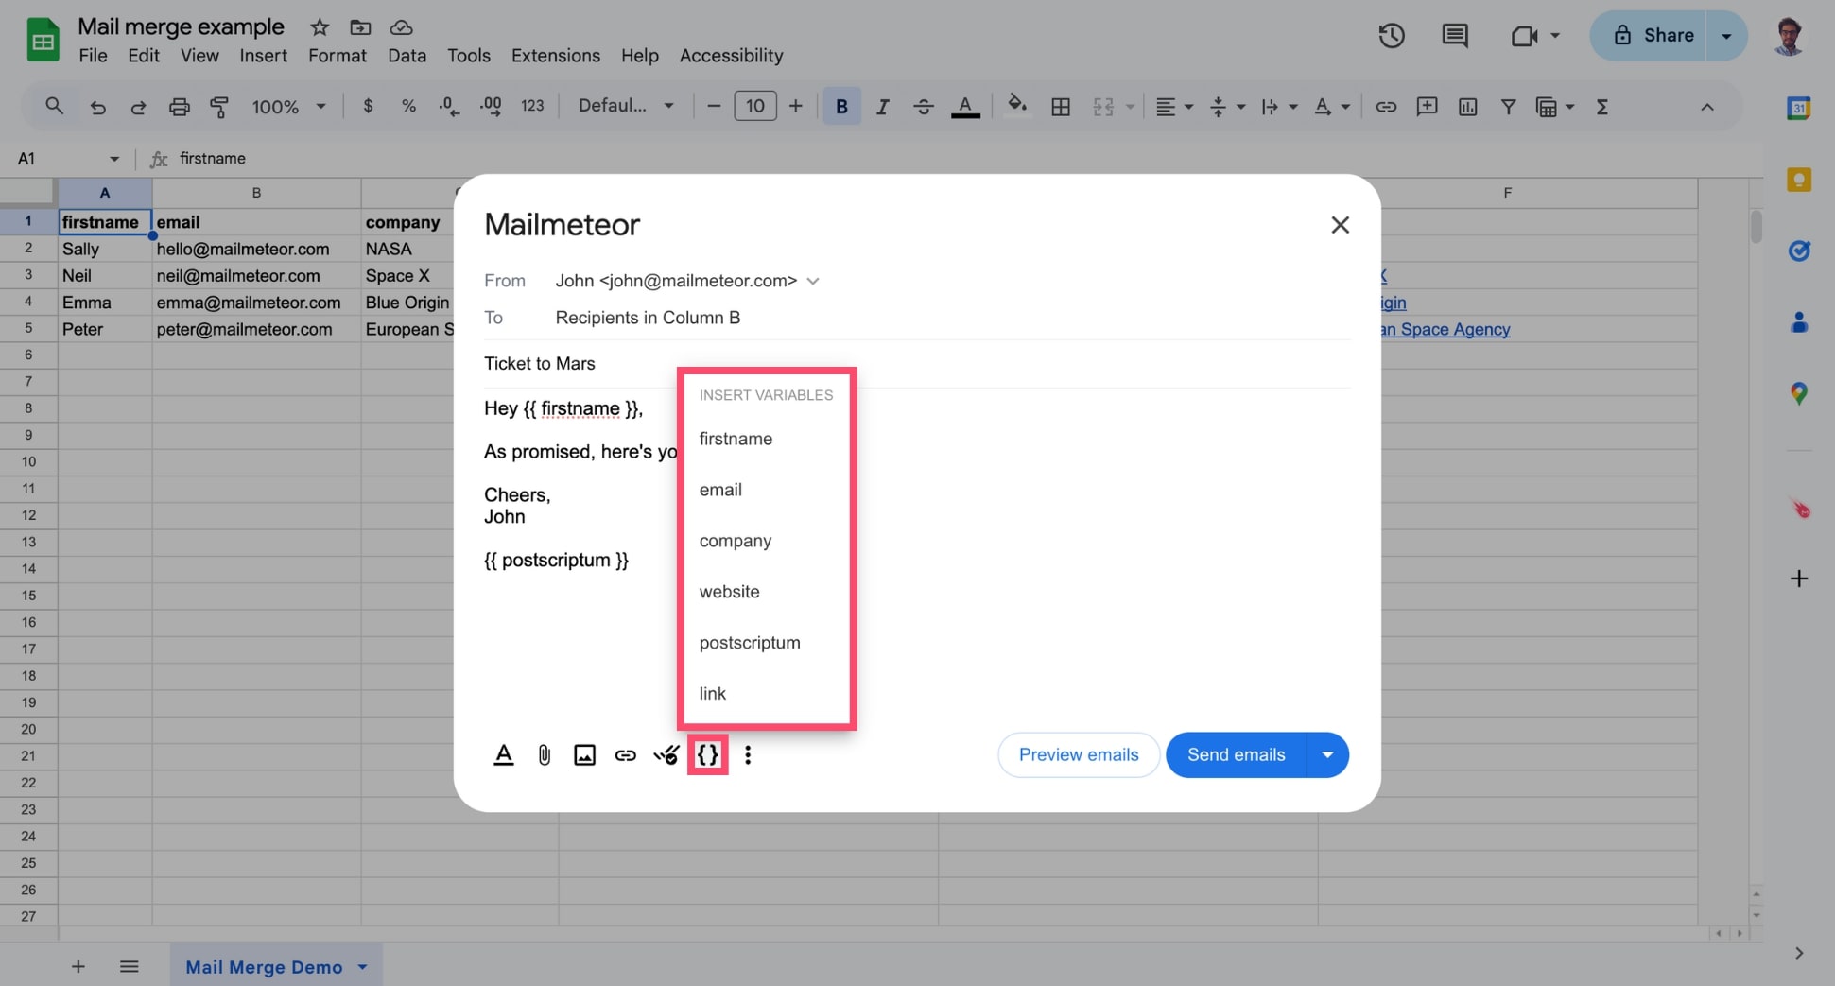Select the Paint format icon
The width and height of the screenshot is (1835, 986).
coord(219,107)
